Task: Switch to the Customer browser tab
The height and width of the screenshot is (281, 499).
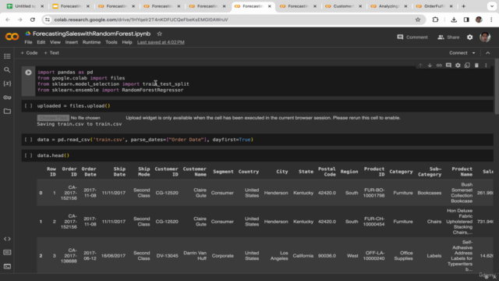Action: (343, 6)
